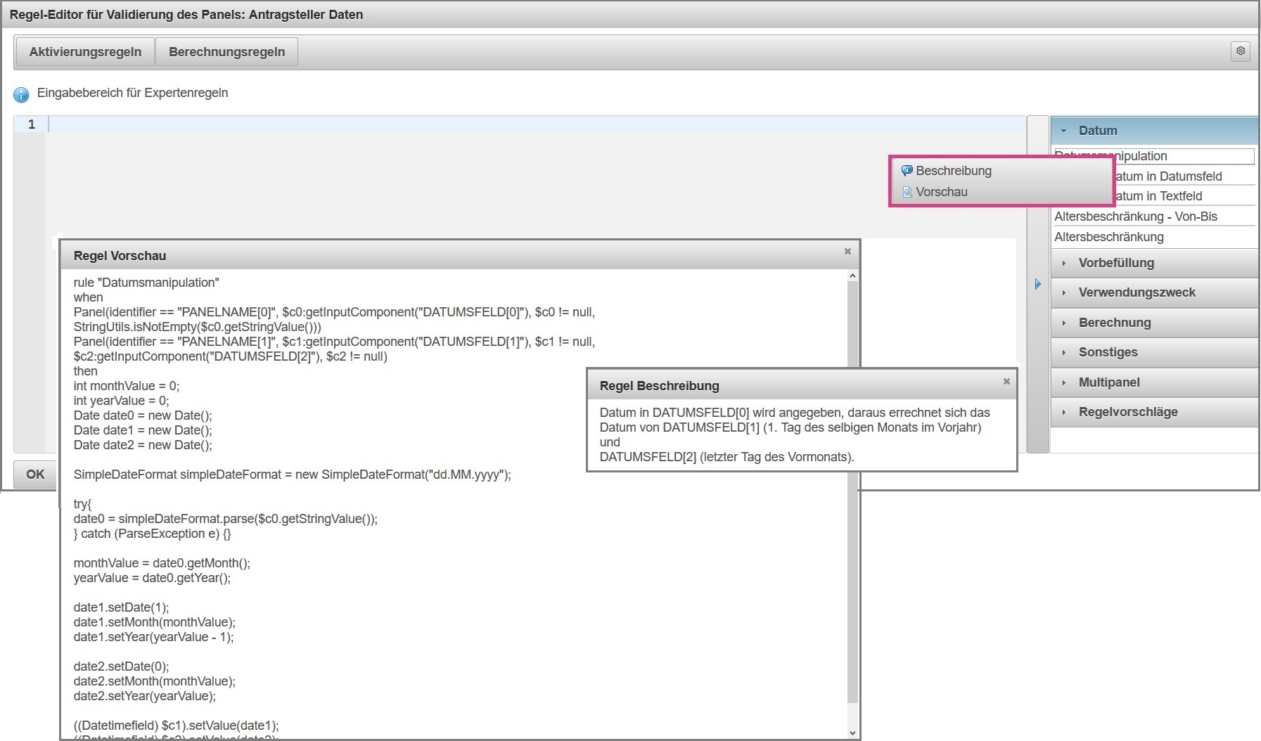
Task: Expand the Multipanel section
Action: click(1109, 382)
